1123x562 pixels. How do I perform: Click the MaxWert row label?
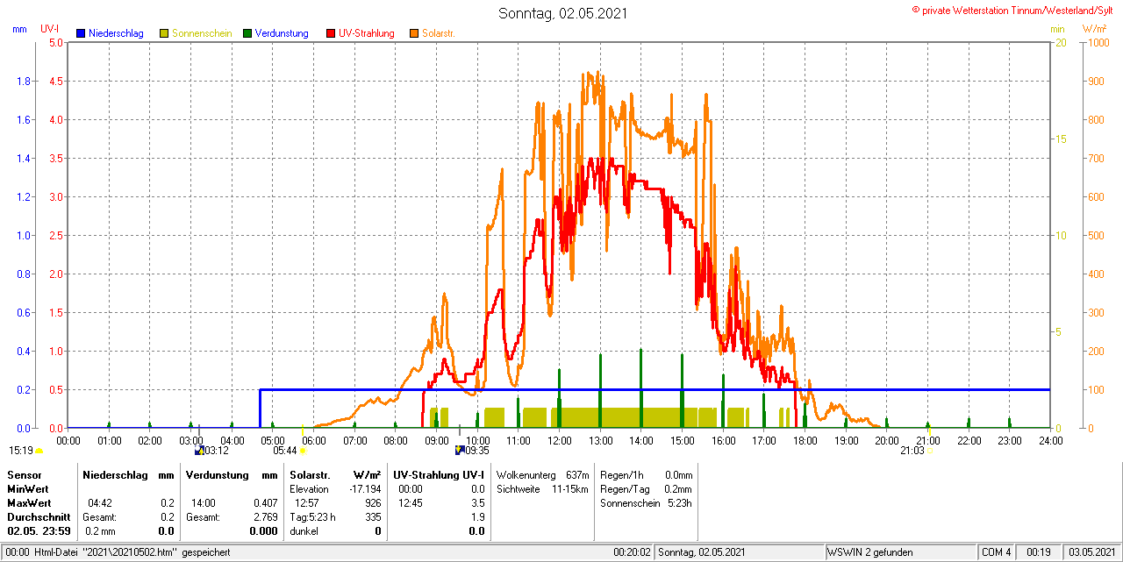[x=30, y=503]
